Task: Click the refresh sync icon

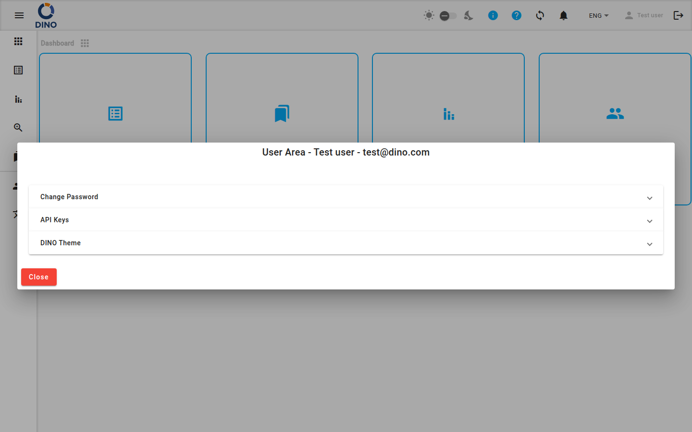Action: pos(540,15)
